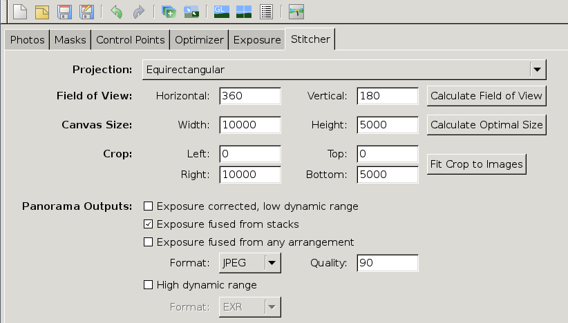Go to the Control Points tab
This screenshot has height=323, width=568.
click(x=131, y=39)
